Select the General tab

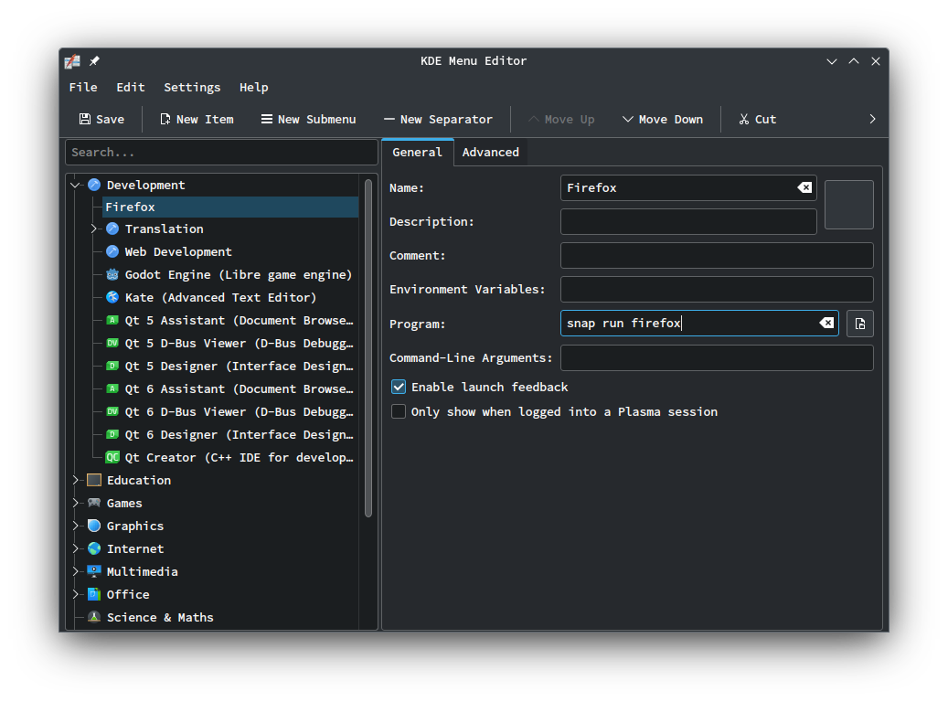pos(417,153)
